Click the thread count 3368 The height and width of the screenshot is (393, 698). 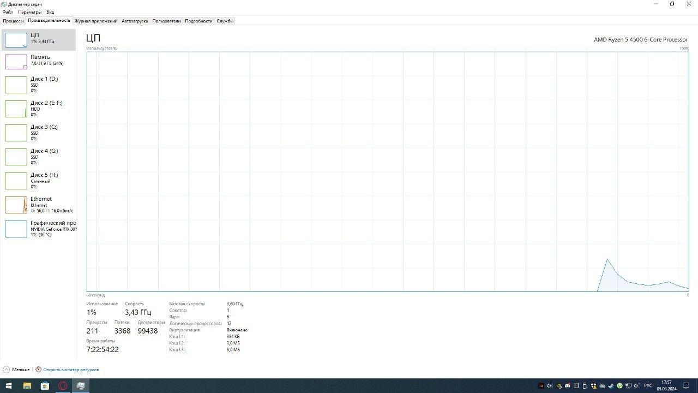(x=122, y=331)
